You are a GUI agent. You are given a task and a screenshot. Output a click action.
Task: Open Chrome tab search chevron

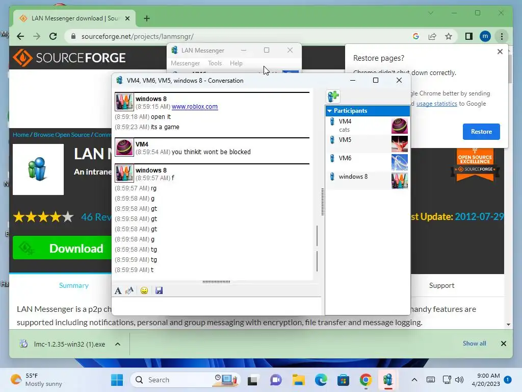tap(430, 13)
